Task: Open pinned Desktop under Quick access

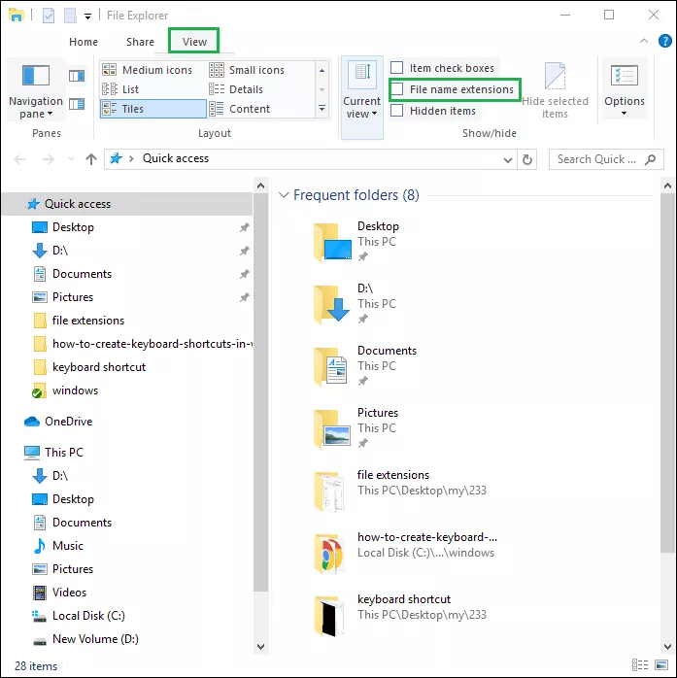Action: [73, 227]
